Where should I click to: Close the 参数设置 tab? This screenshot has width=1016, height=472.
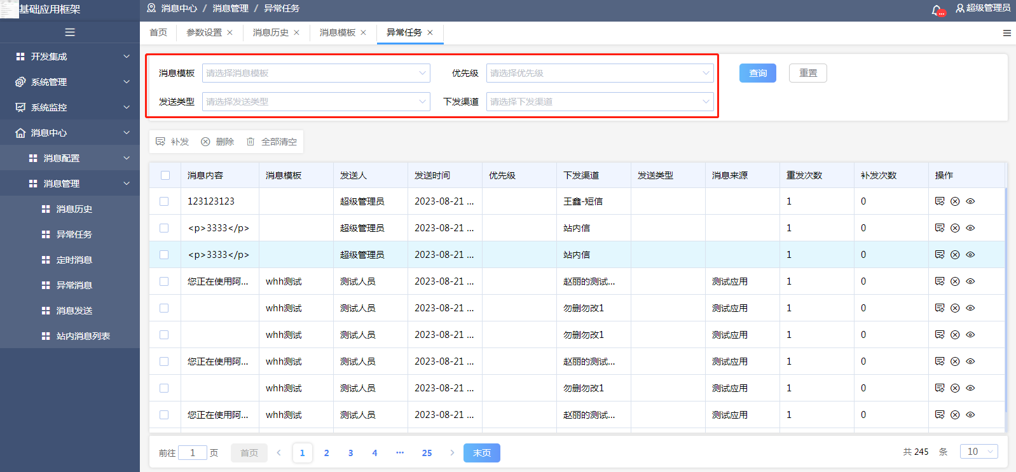point(230,33)
